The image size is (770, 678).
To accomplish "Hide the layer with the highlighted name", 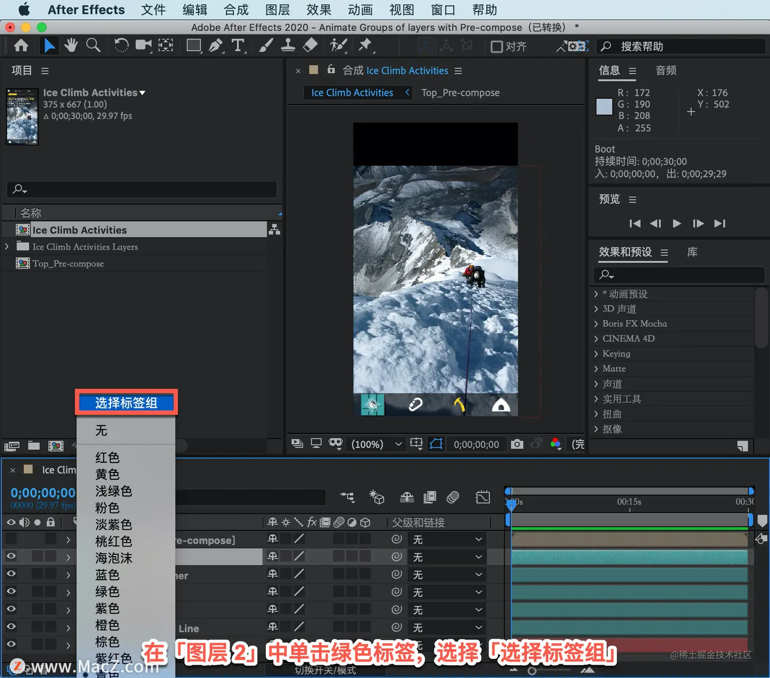I will [11, 556].
